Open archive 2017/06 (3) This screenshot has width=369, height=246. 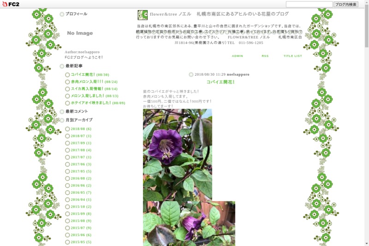pos(81,164)
